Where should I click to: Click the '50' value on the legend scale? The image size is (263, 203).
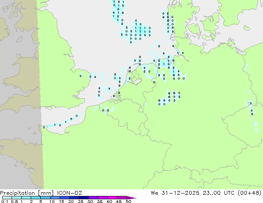click(128, 201)
